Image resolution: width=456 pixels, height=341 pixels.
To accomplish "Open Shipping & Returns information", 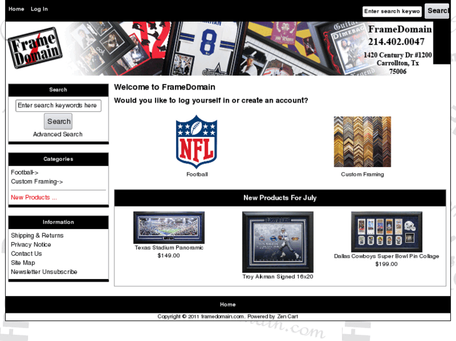I will pos(37,235).
